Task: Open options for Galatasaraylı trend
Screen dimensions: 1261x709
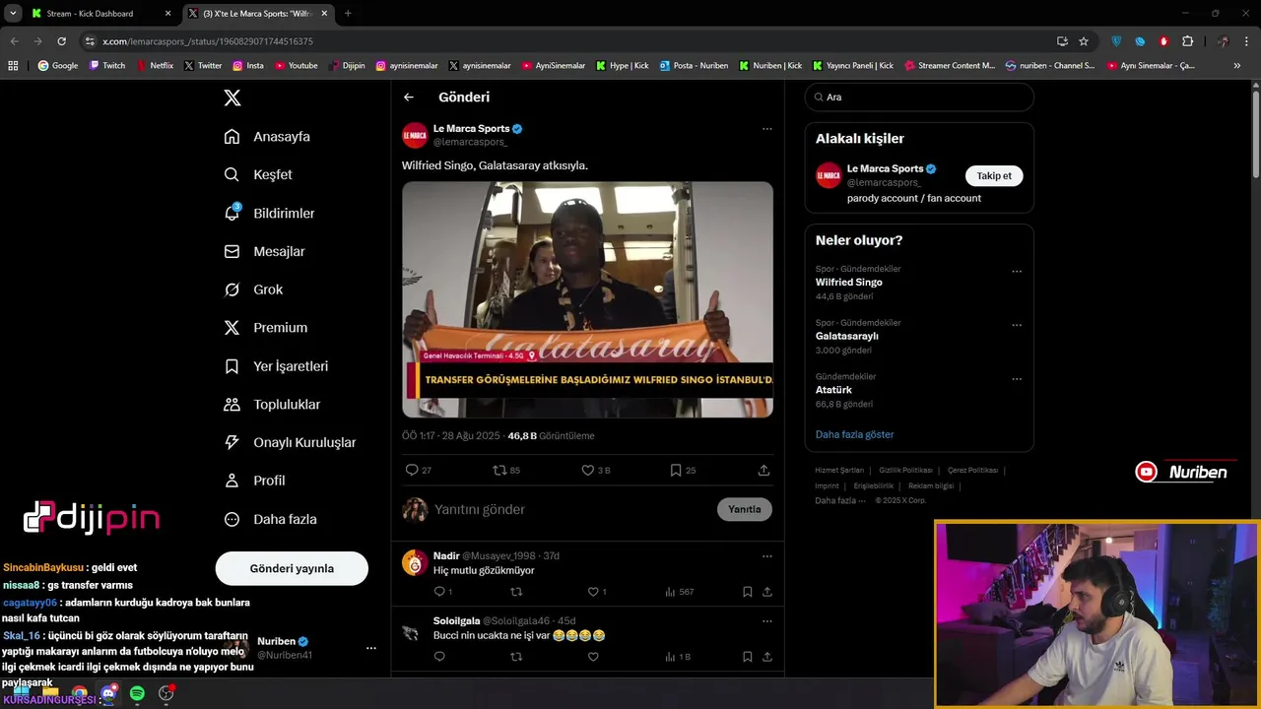Action: [x=1017, y=325]
